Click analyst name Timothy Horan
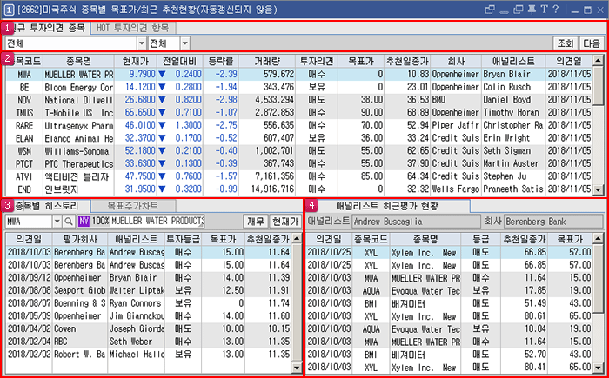This screenshot has height=378, width=609. tap(512, 113)
